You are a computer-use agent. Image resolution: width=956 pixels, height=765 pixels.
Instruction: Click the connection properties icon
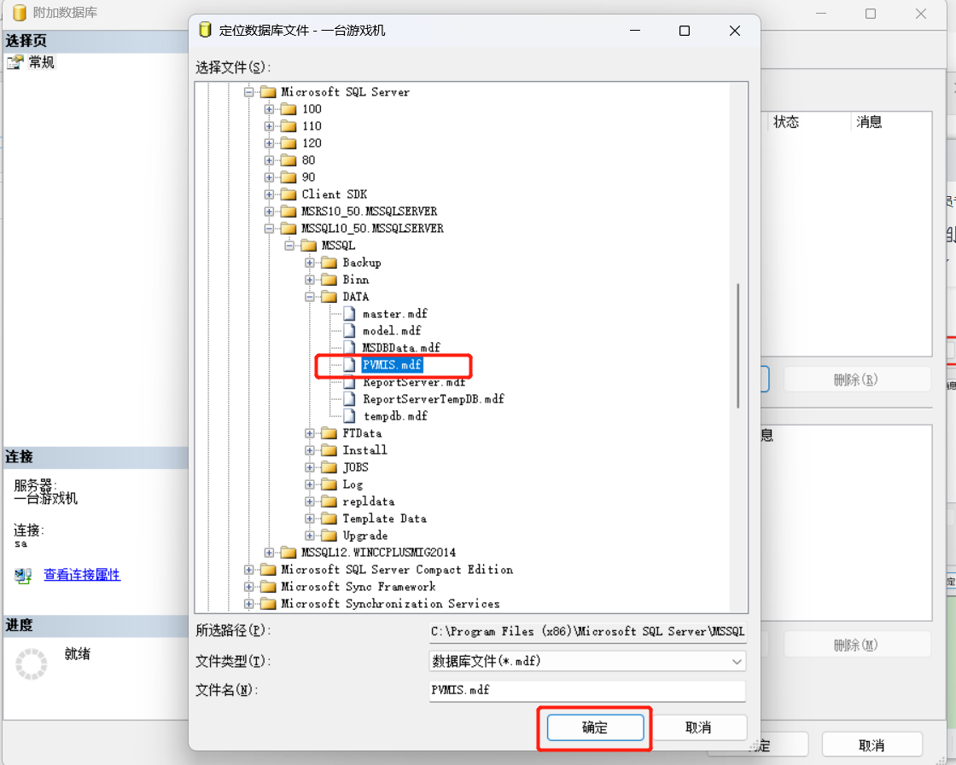pos(23,576)
